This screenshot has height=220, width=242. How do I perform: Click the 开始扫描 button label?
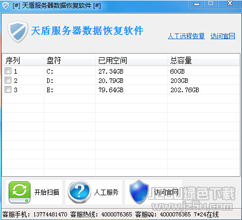[47, 192]
